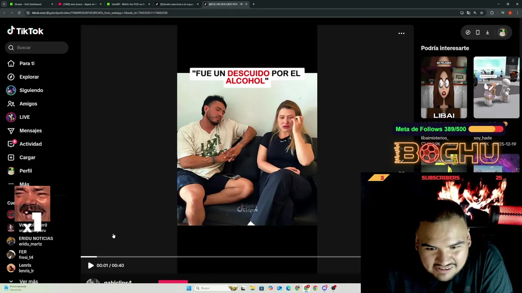The image size is (522, 293).
Task: Open the Amigos page
Action: [28, 104]
